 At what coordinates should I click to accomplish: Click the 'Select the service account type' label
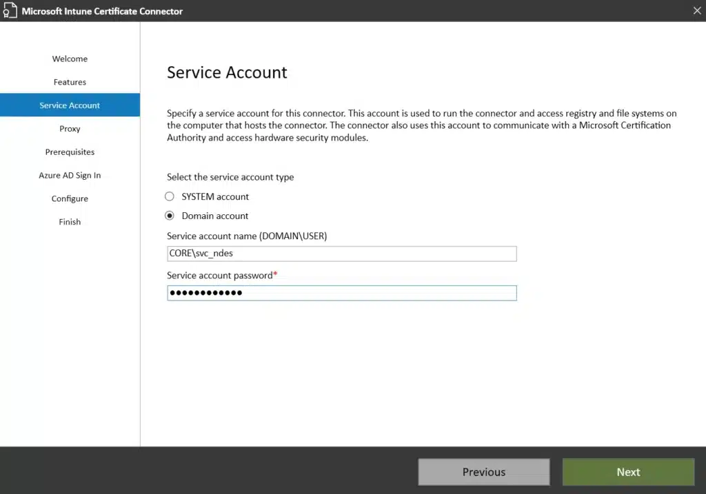(230, 177)
